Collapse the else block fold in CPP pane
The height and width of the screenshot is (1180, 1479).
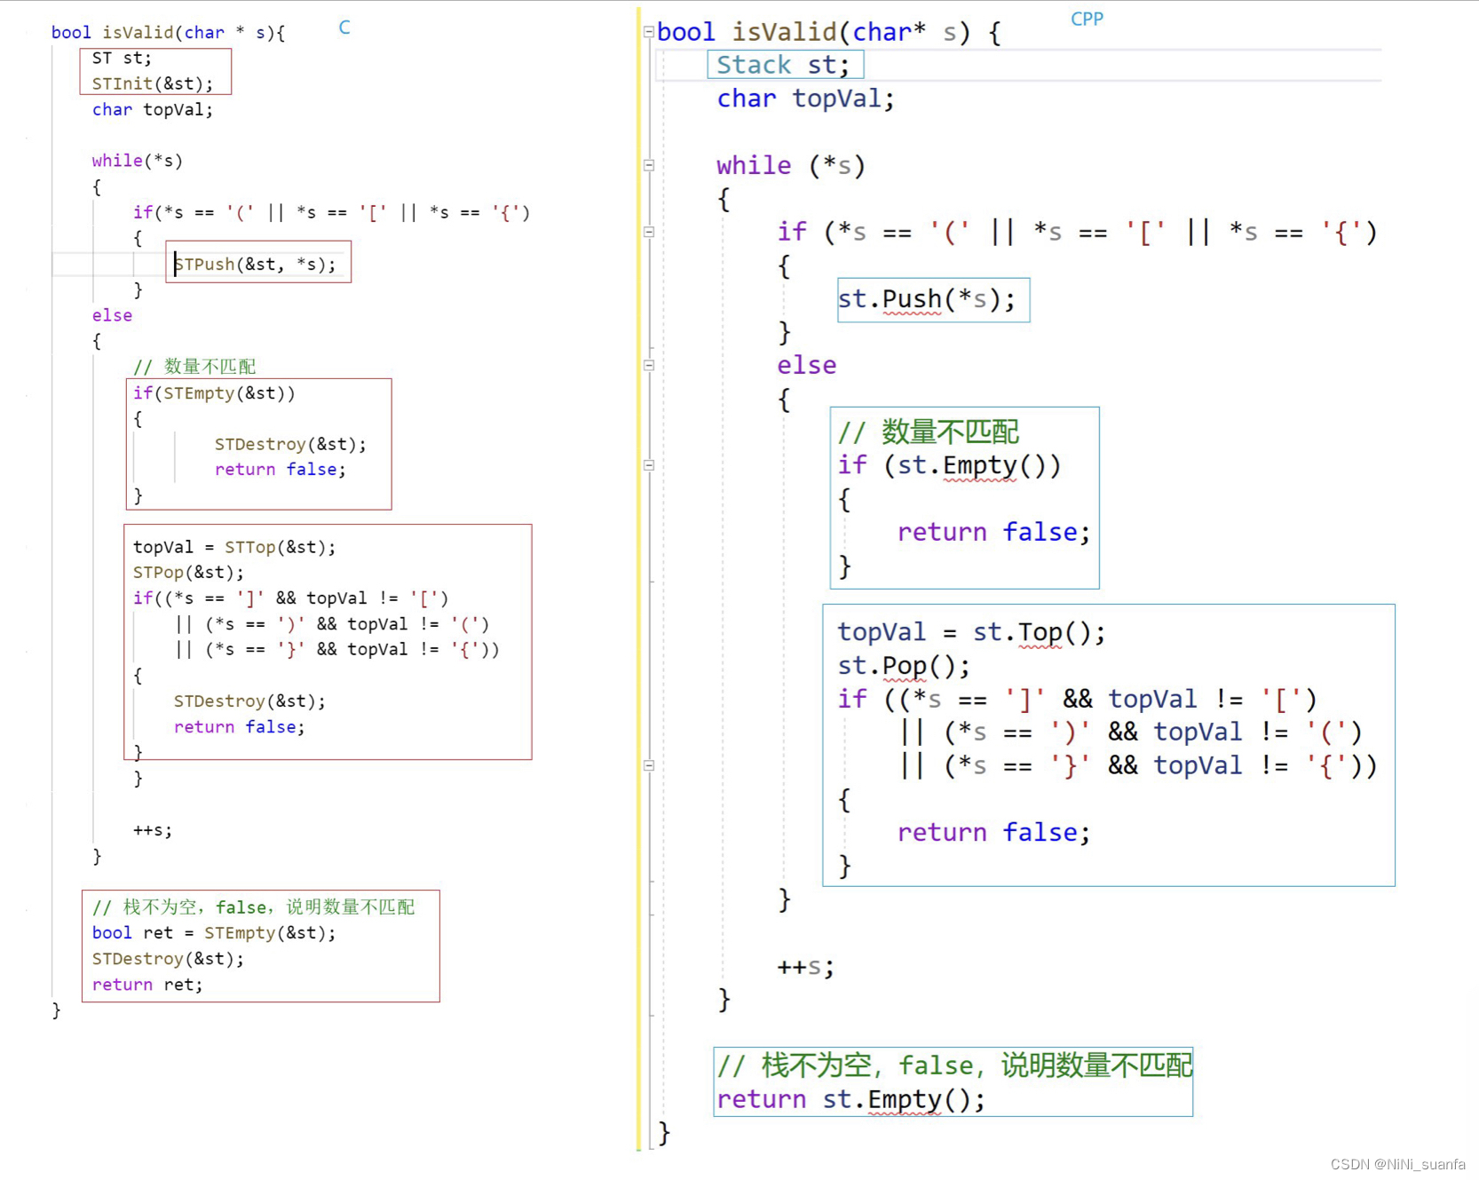[x=649, y=365]
